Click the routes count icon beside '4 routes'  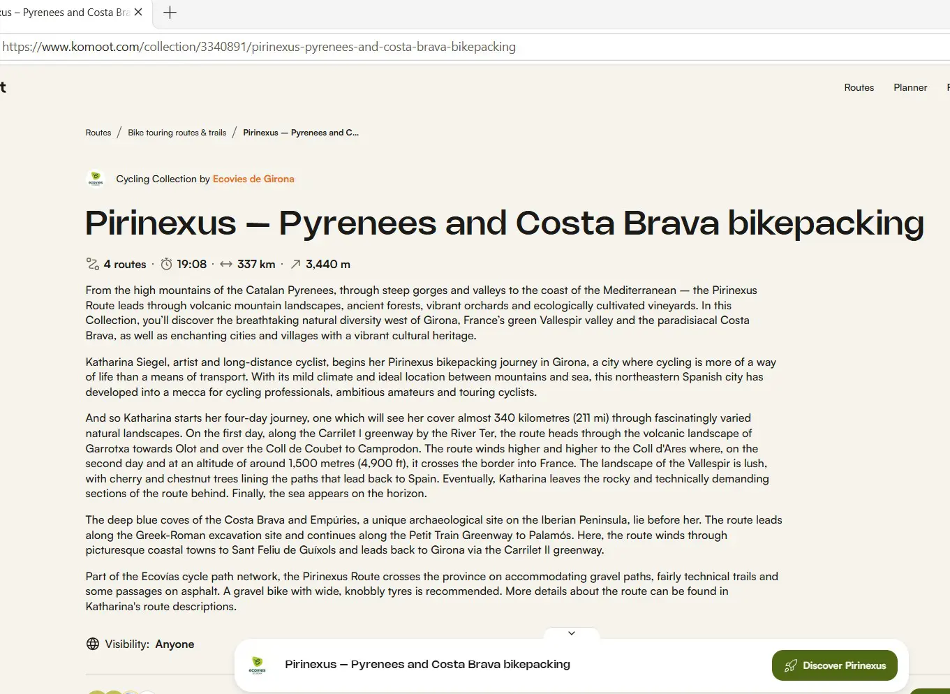click(93, 264)
